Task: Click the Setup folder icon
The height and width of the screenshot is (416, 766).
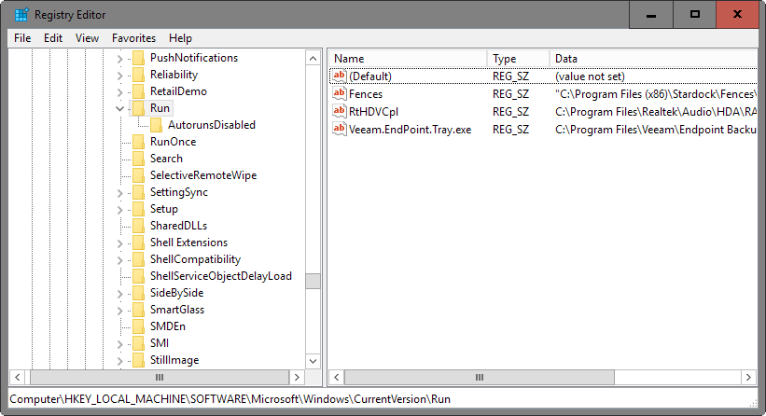Action: 139,209
